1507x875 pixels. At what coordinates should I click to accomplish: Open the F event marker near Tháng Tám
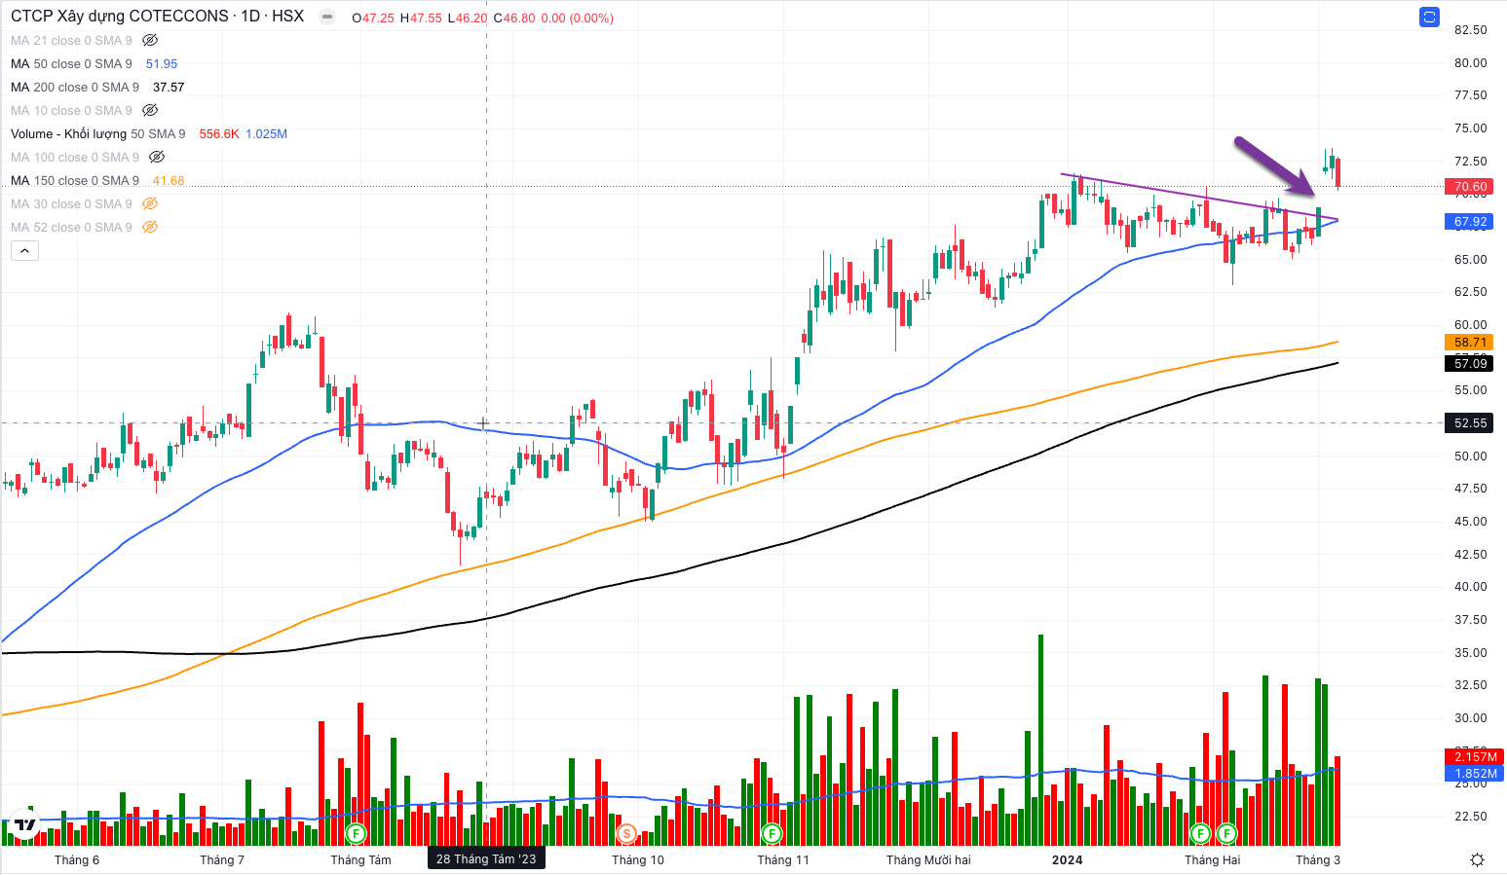tap(356, 833)
